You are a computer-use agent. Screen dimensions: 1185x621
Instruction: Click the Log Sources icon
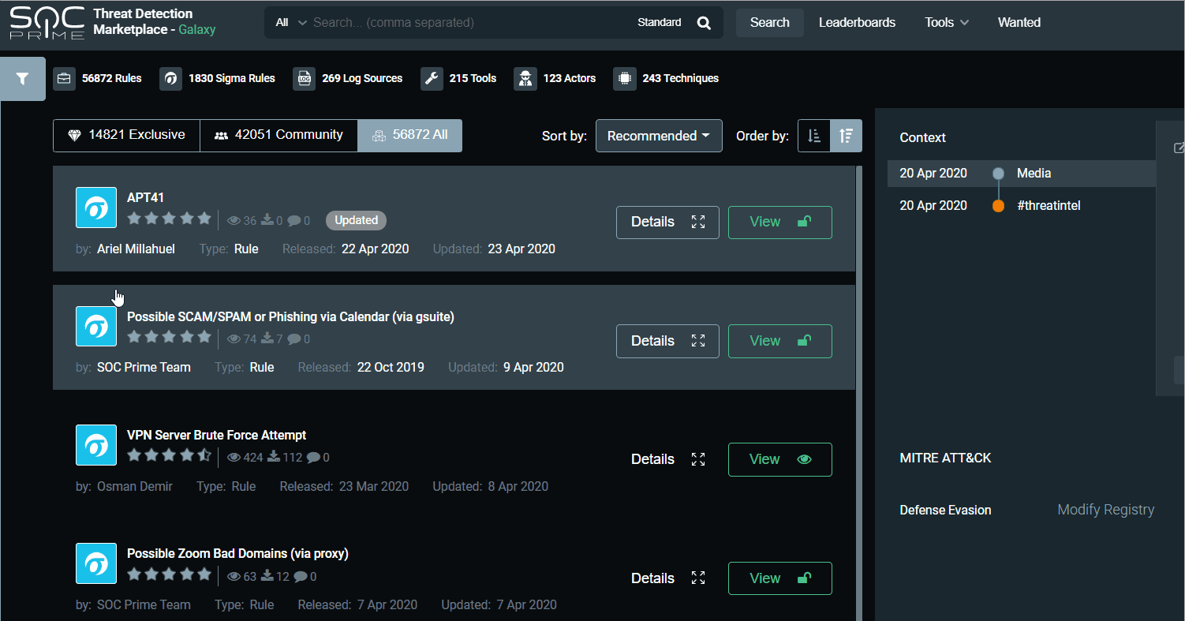point(305,79)
